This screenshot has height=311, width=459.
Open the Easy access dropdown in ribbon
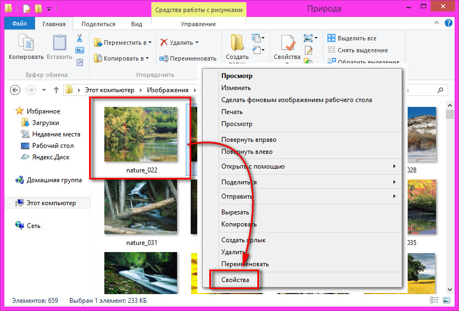(x=258, y=50)
